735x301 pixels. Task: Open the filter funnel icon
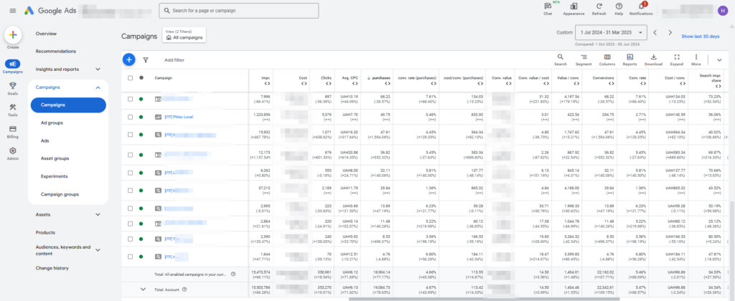146,60
